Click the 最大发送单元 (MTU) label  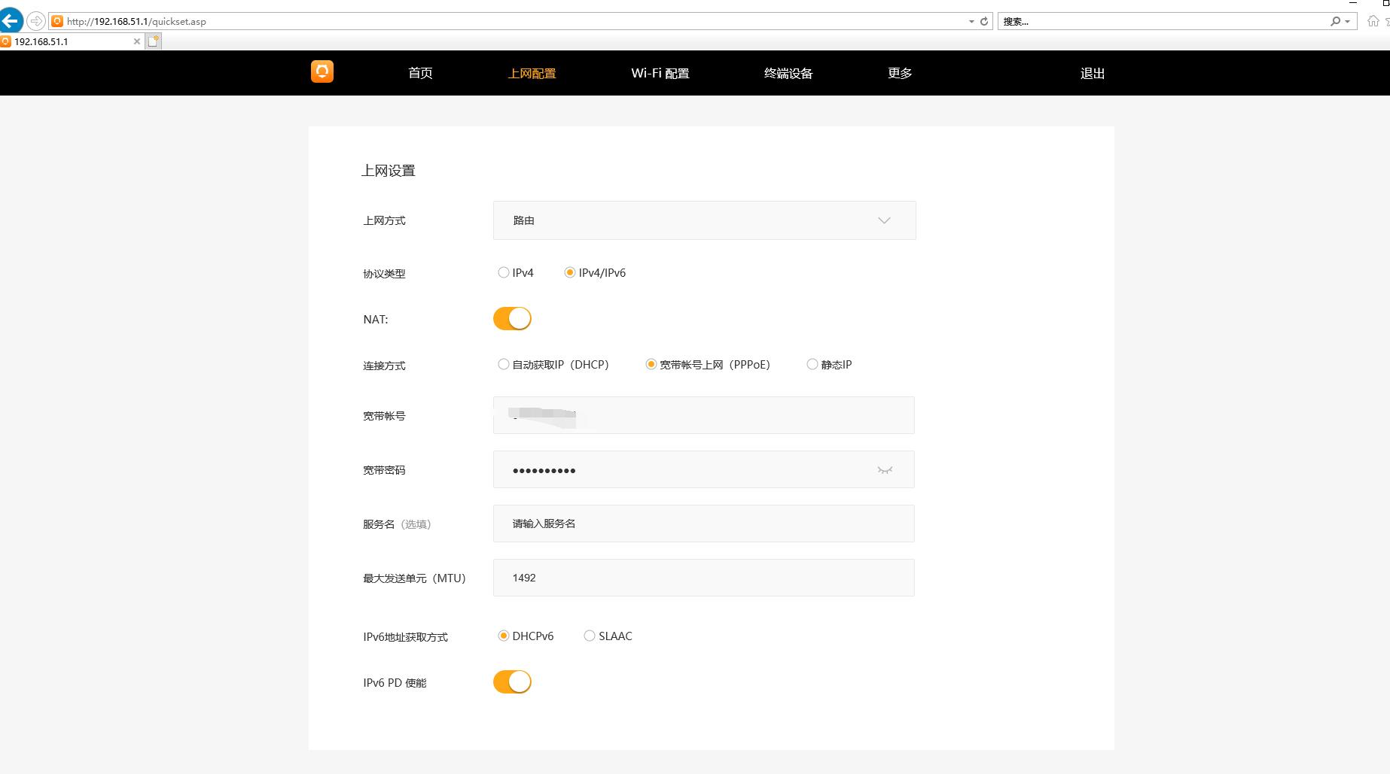point(414,578)
